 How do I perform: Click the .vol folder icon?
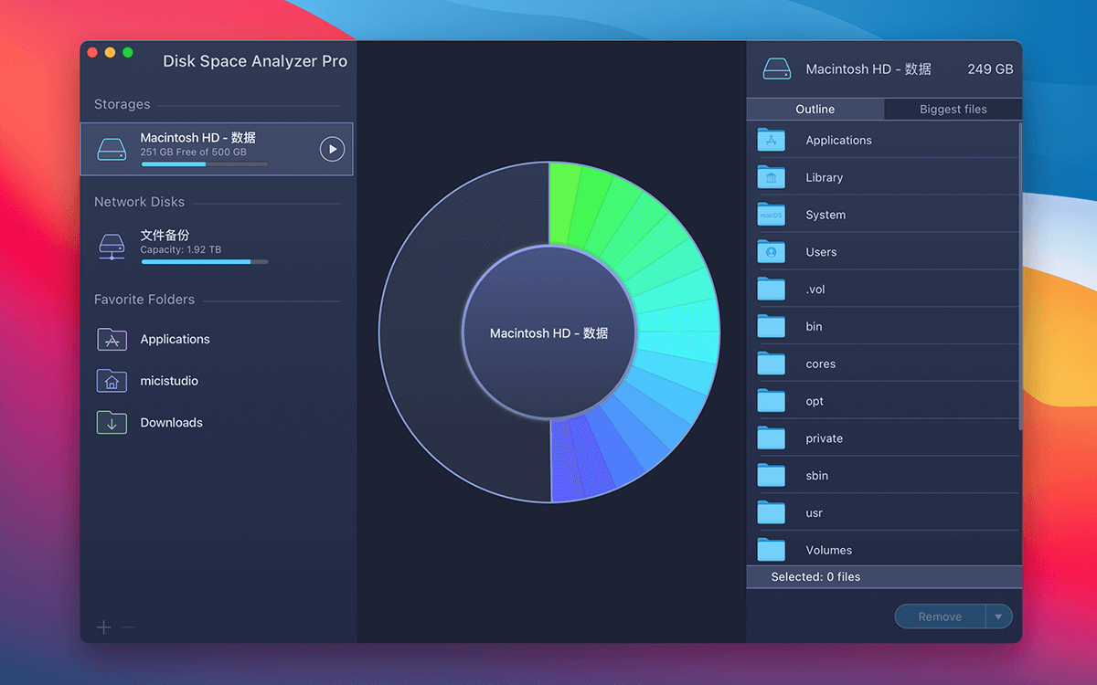coord(772,290)
